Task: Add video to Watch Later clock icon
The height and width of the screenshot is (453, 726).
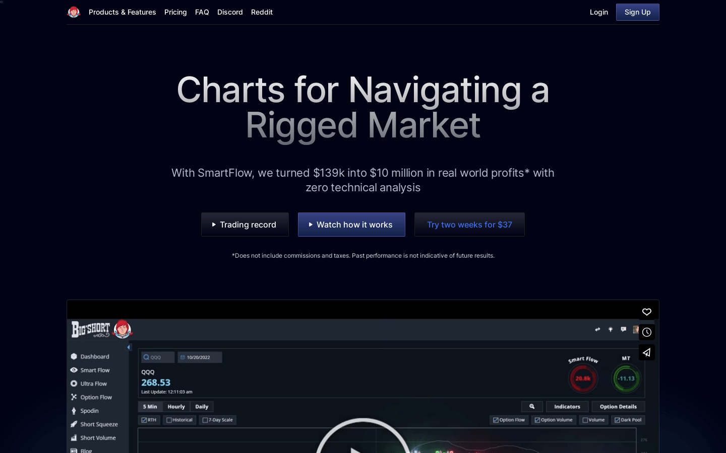Action: click(x=647, y=332)
